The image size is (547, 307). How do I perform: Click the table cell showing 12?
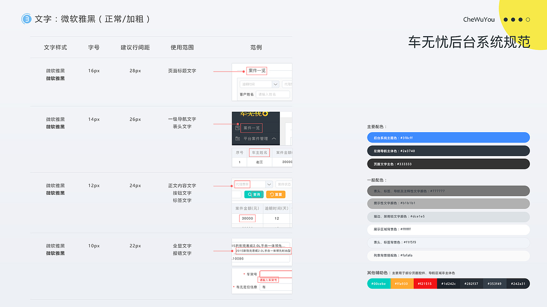pos(276,218)
